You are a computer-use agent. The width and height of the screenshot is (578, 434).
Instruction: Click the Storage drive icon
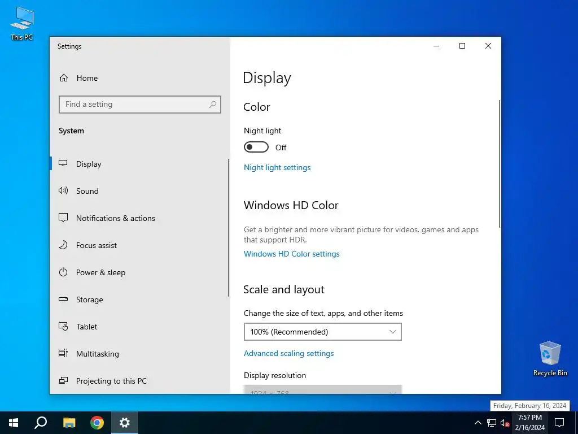pos(63,299)
